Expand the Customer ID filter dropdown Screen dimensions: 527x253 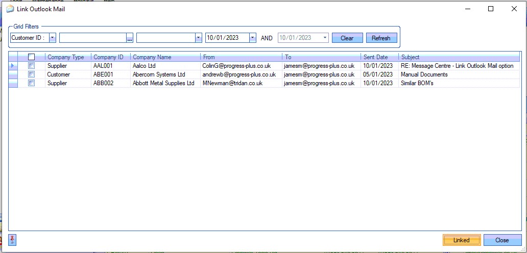point(53,38)
